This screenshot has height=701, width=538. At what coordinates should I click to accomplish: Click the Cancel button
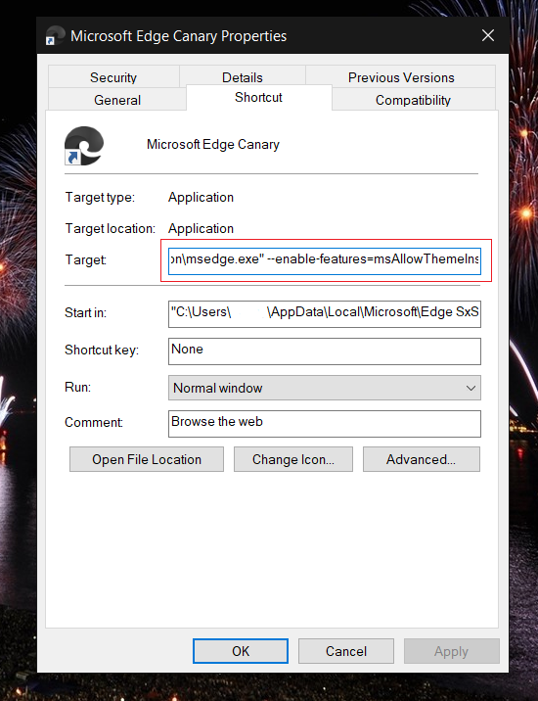point(346,651)
